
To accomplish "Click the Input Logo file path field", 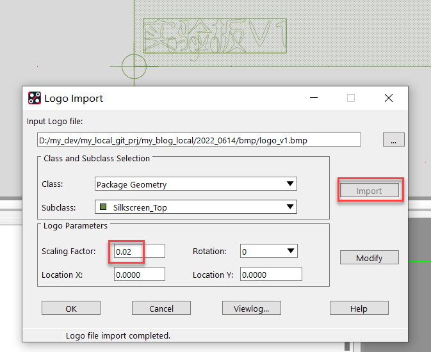I will coord(199,140).
